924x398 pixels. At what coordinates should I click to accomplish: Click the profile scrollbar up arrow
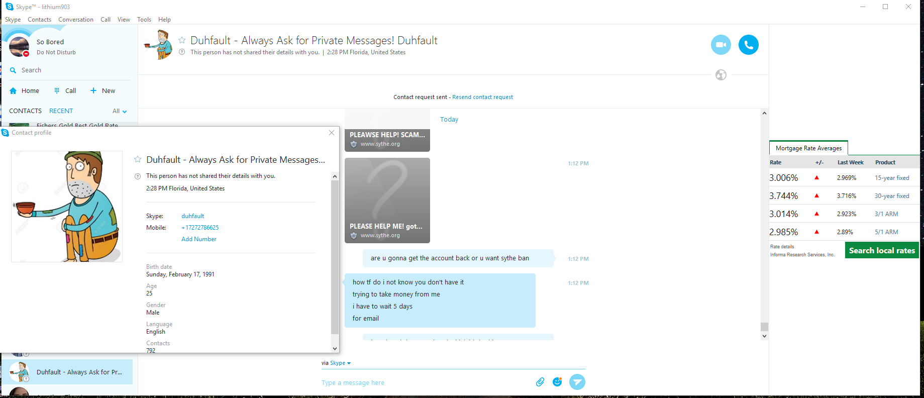pyautogui.click(x=335, y=176)
